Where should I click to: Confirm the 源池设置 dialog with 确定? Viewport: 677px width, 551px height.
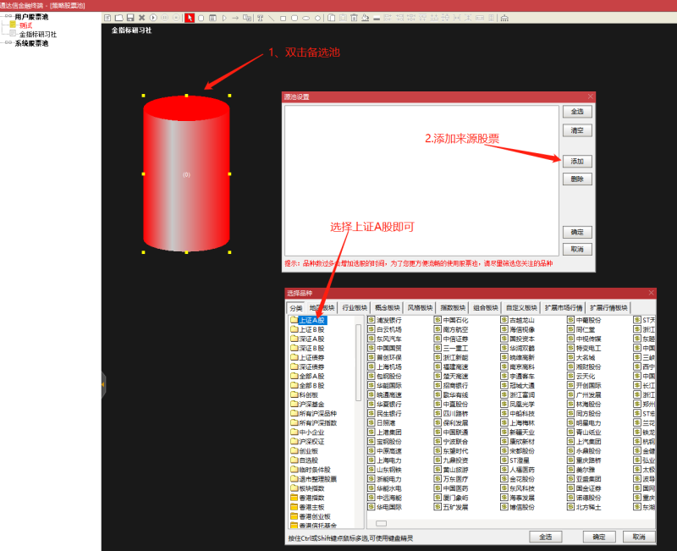(x=577, y=232)
